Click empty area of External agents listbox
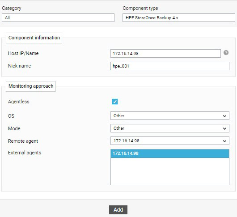 pyautogui.click(x=170, y=171)
